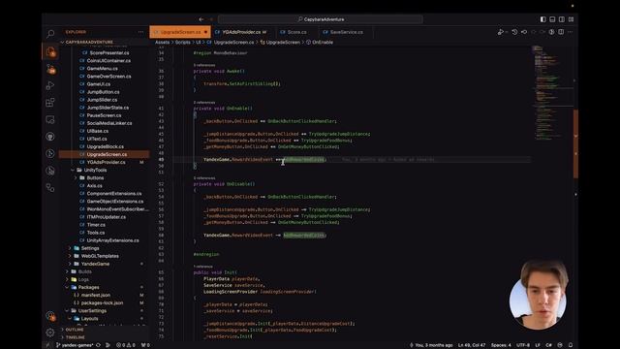Open ScorePresenter.cs in explorer

click(109, 52)
